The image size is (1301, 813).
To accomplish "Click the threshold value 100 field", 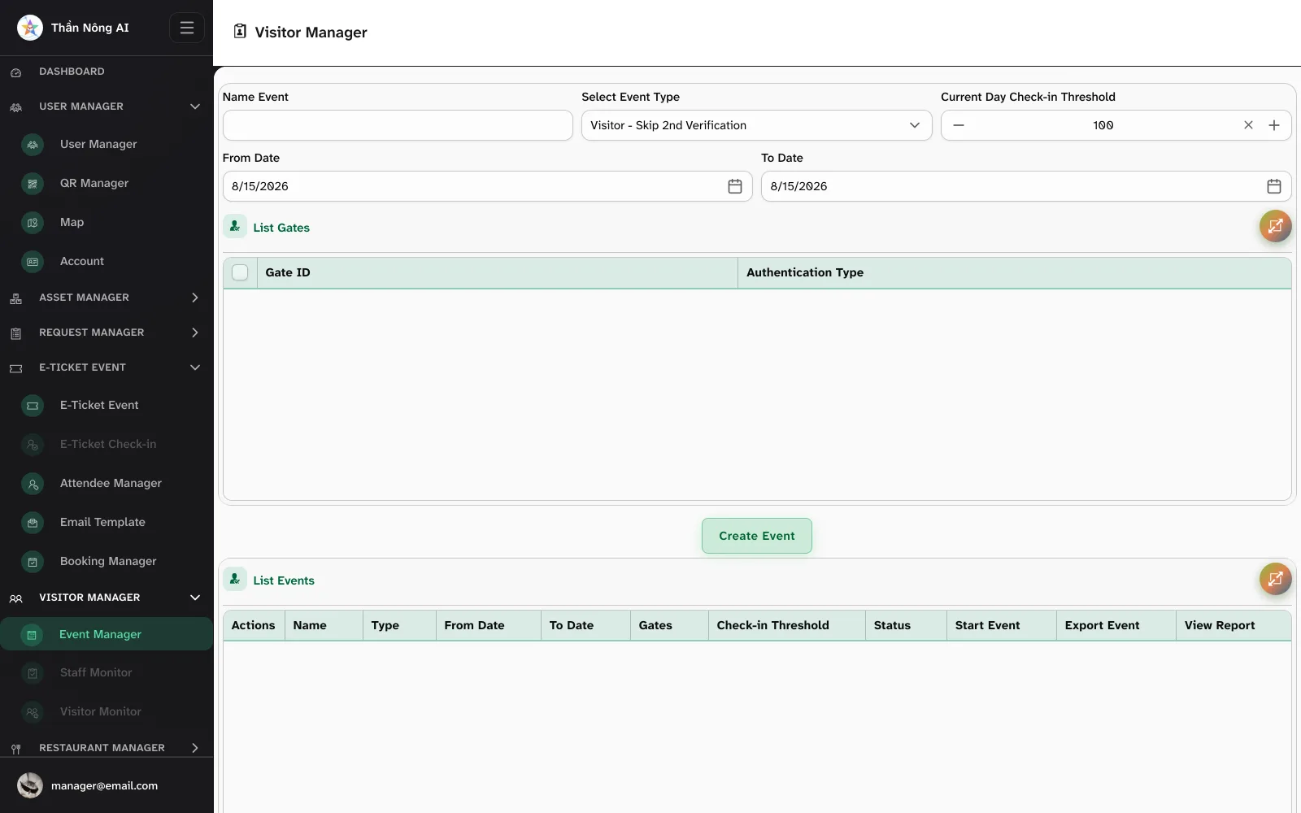I will click(x=1103, y=125).
